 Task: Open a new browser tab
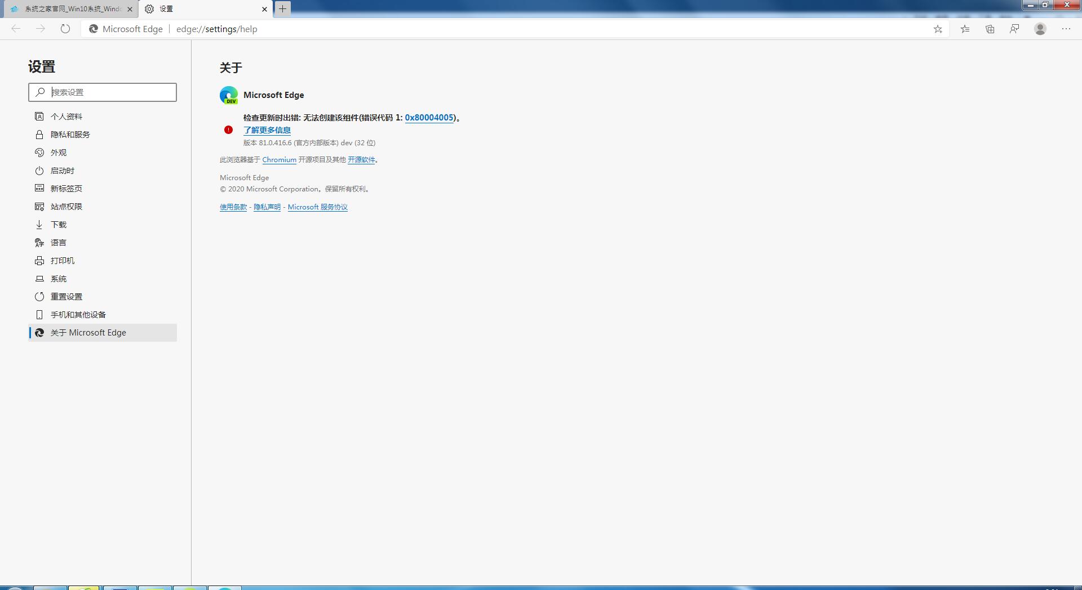pos(282,9)
